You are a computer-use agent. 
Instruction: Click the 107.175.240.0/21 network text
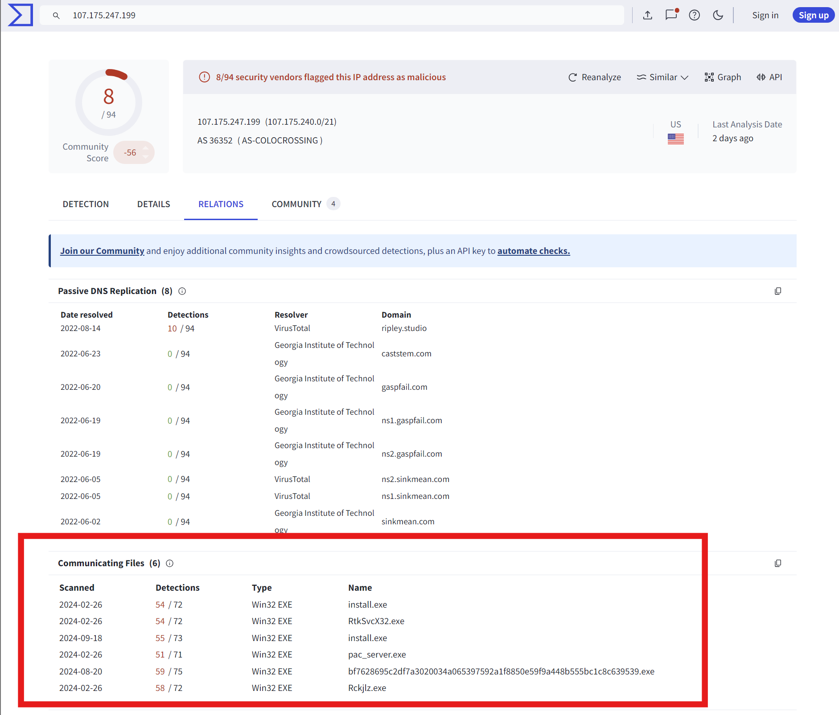[x=301, y=122]
